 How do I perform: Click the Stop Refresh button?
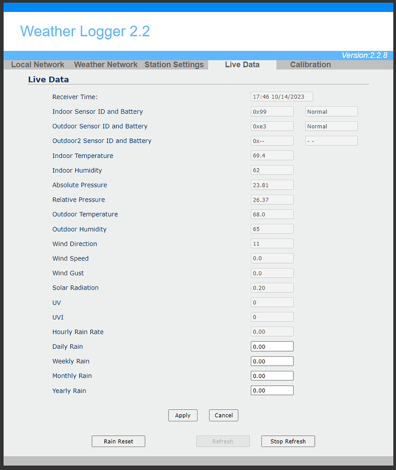(x=288, y=441)
